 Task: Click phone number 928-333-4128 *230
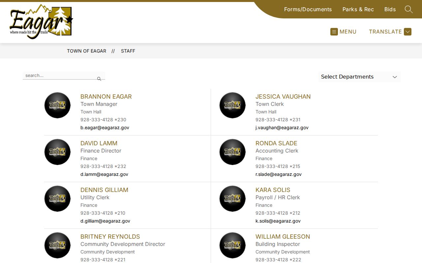coord(103,120)
